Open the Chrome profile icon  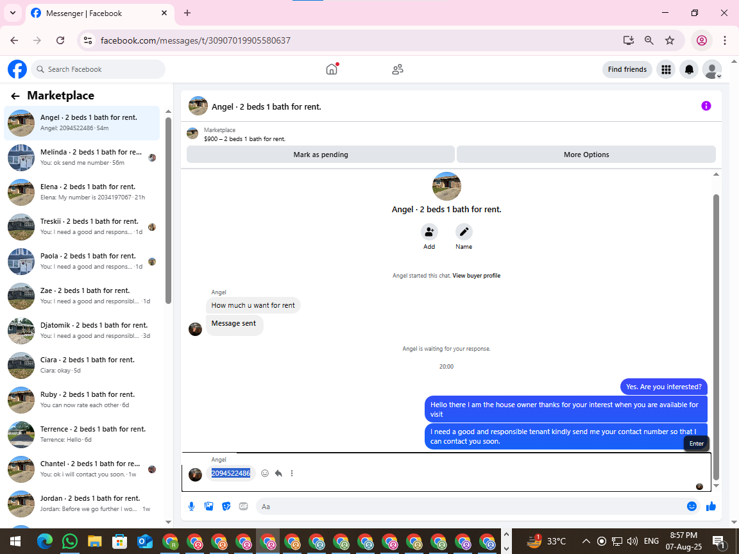702,40
